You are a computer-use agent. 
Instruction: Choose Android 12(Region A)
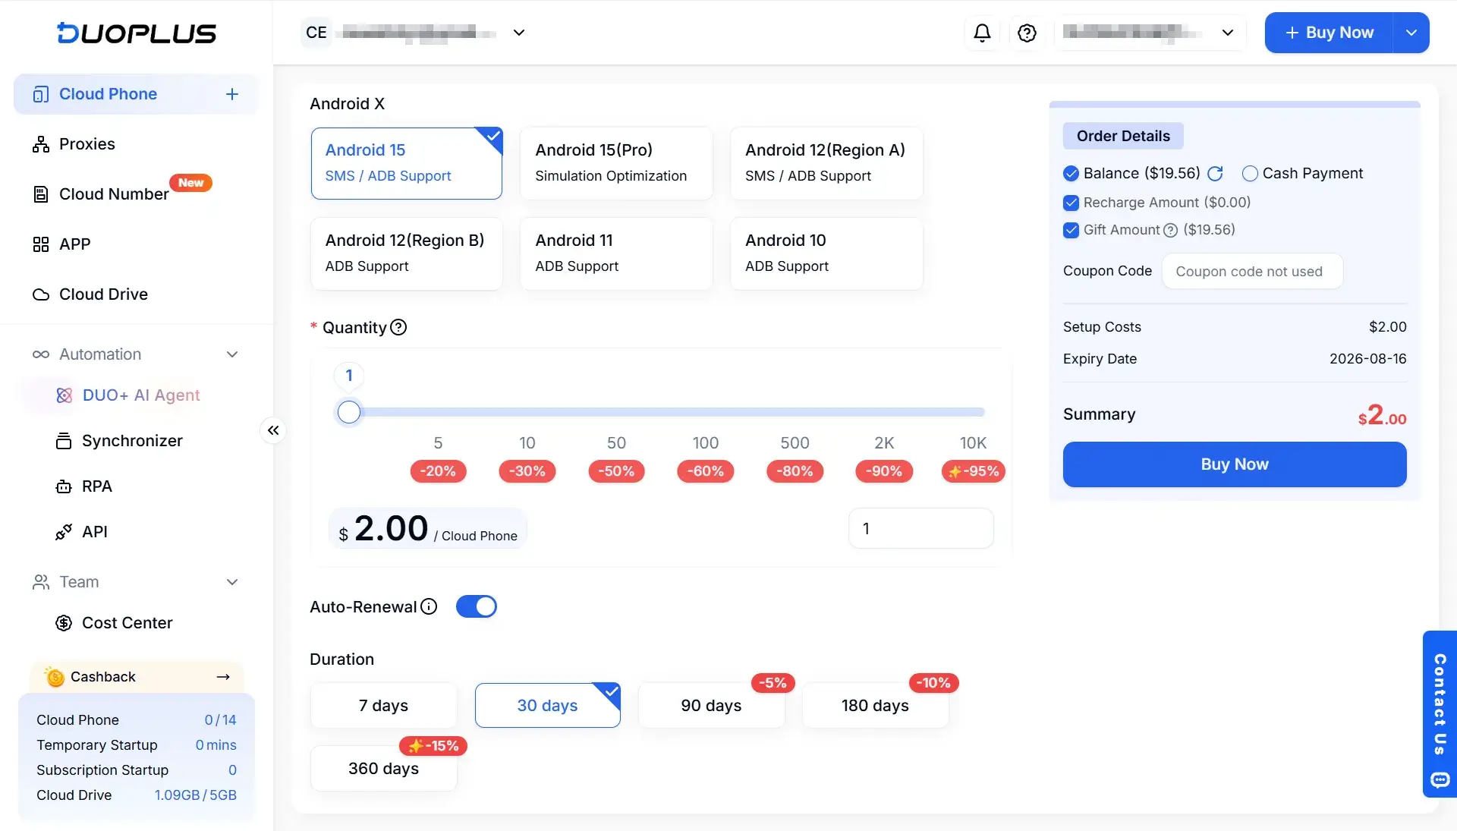pos(826,163)
